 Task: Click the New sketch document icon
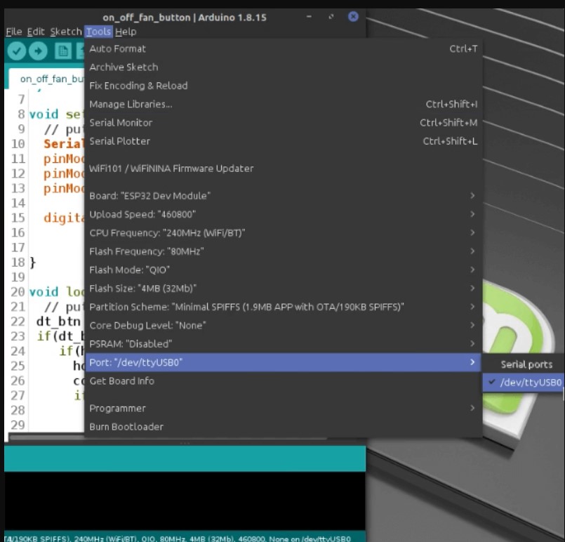pos(63,51)
